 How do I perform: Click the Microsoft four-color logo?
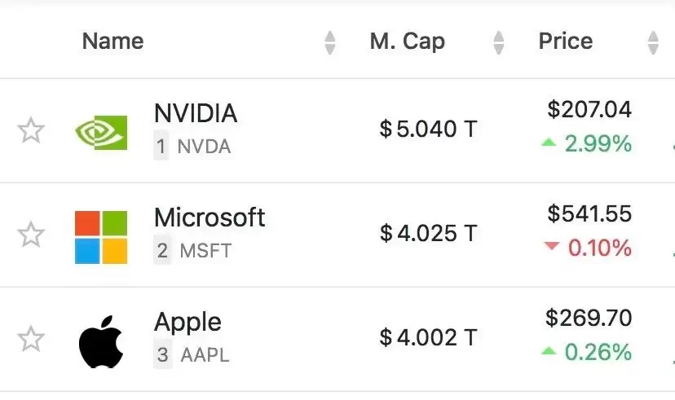point(101,237)
